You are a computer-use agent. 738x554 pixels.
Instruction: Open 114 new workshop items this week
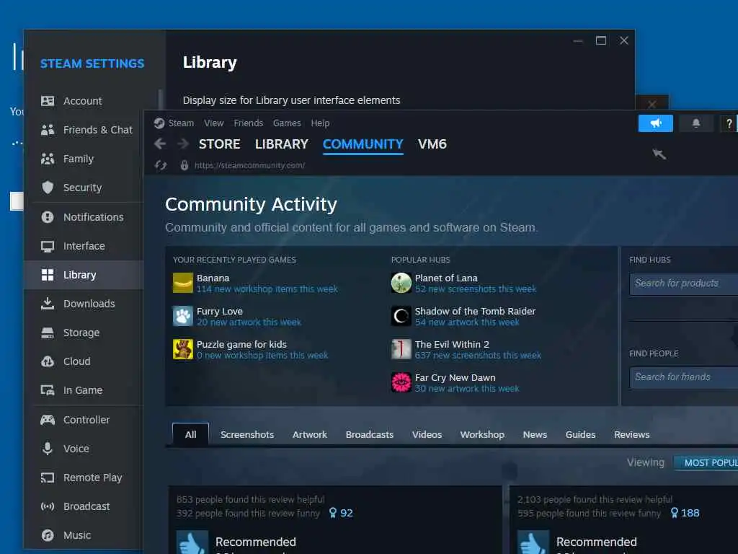(x=267, y=289)
